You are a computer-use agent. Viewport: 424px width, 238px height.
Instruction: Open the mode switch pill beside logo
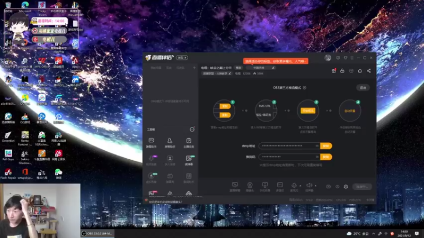[182, 58]
